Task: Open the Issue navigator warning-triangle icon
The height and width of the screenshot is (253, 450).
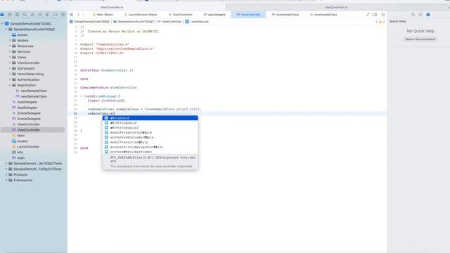Action: coord(32,14)
